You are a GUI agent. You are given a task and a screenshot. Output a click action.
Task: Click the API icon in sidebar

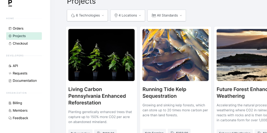[x=10, y=66]
